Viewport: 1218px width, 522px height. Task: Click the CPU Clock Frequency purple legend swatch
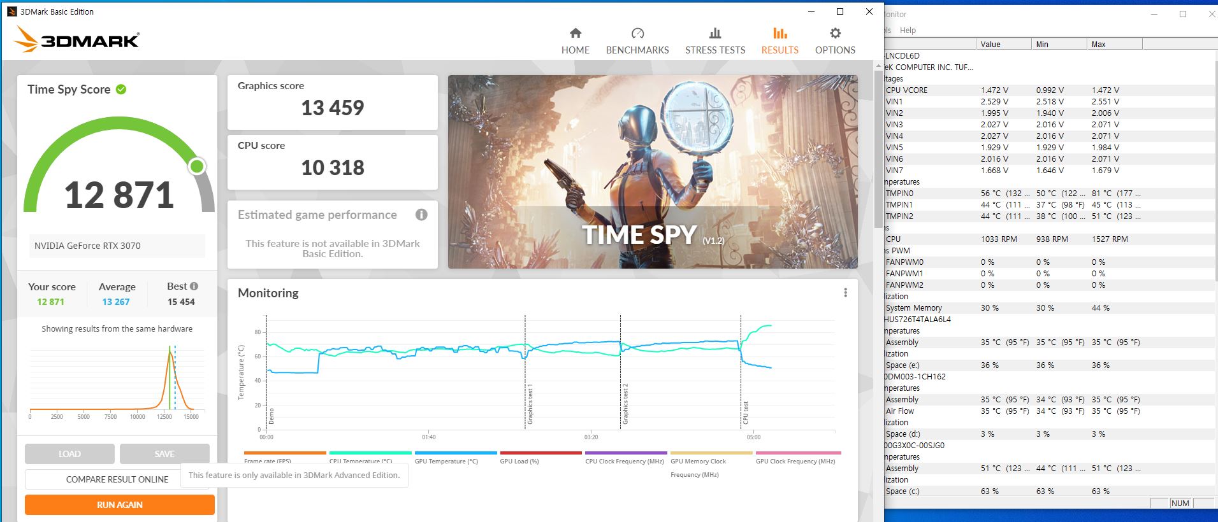tap(626, 453)
